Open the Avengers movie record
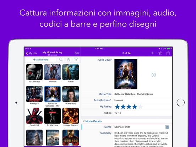196x147 pixels. click(34, 94)
